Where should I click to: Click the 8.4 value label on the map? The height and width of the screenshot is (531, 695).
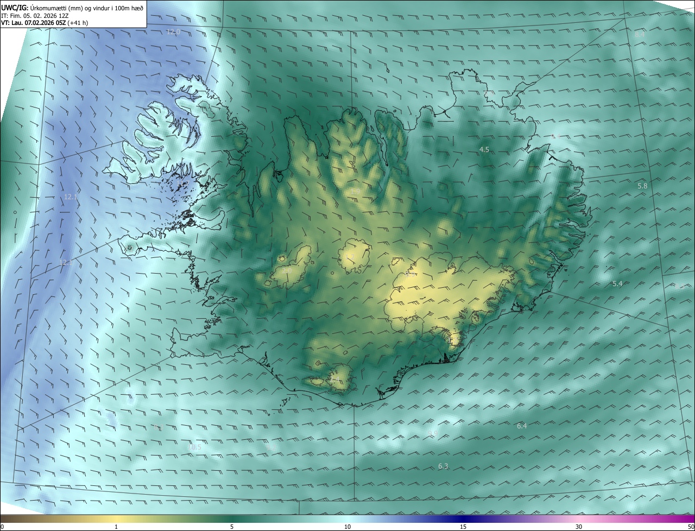pos(639,34)
